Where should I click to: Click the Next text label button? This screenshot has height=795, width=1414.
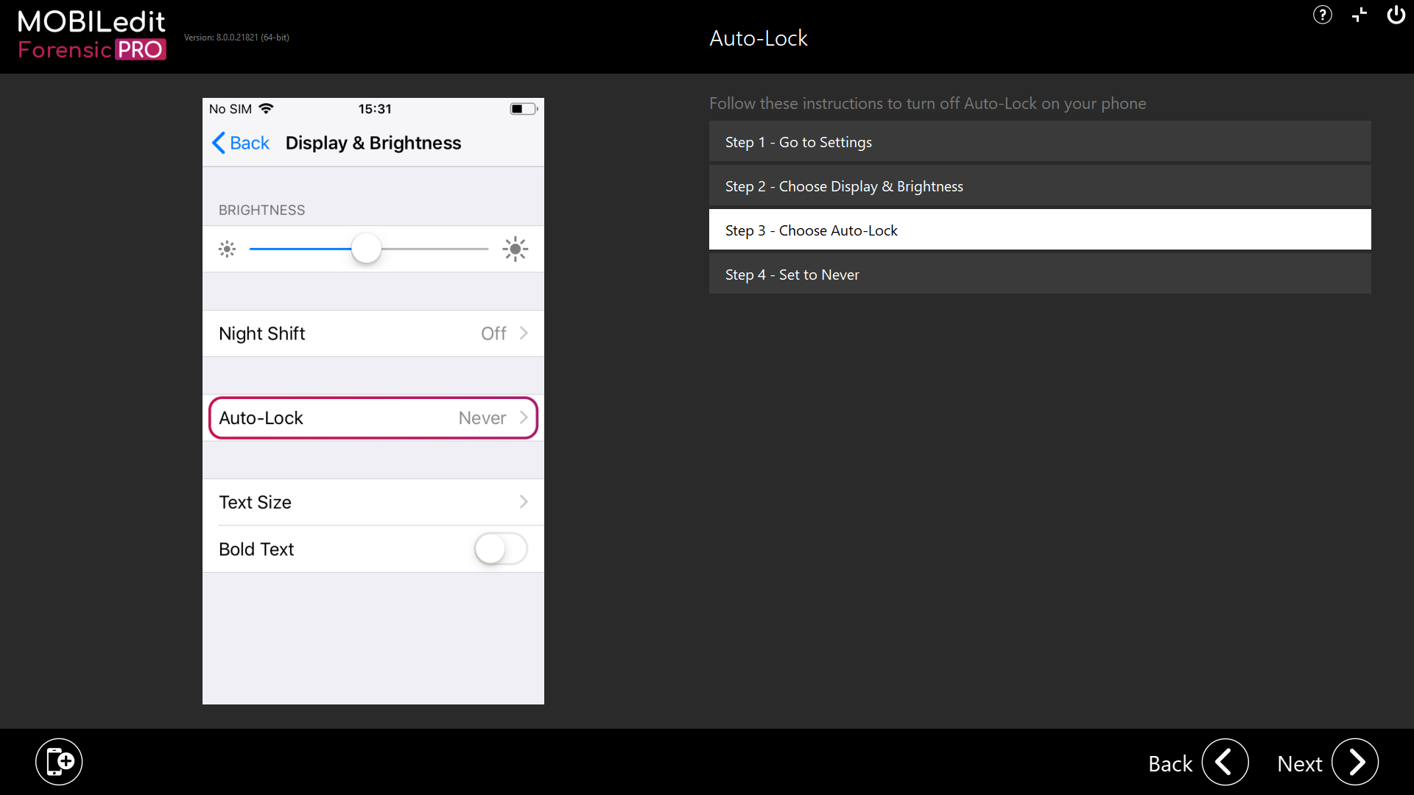1299,764
